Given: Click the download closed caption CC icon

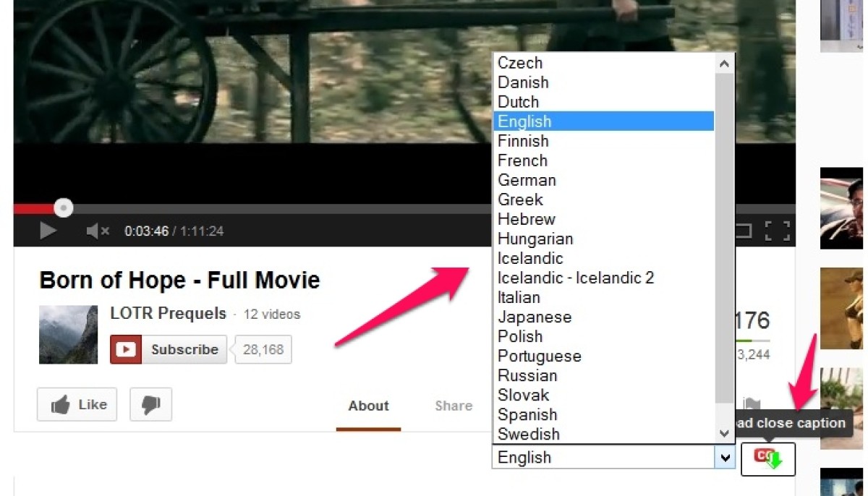Looking at the screenshot, I should (x=767, y=458).
